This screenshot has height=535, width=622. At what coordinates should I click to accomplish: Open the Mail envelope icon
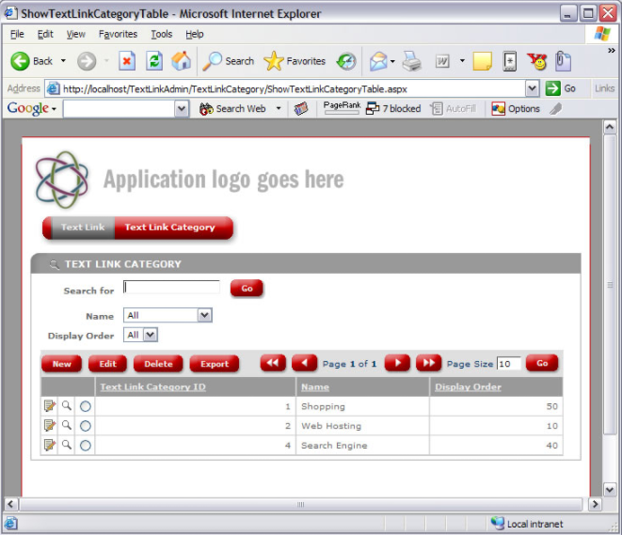378,61
